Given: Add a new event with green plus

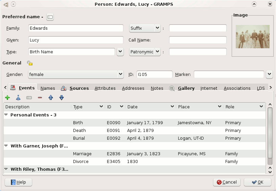Looking at the screenshot, I should pos(7,98).
